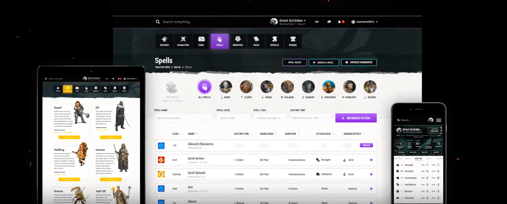Tap the phone search magnifier icon
The image size is (507, 204).
point(398,120)
